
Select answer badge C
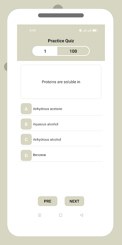(x=26, y=139)
